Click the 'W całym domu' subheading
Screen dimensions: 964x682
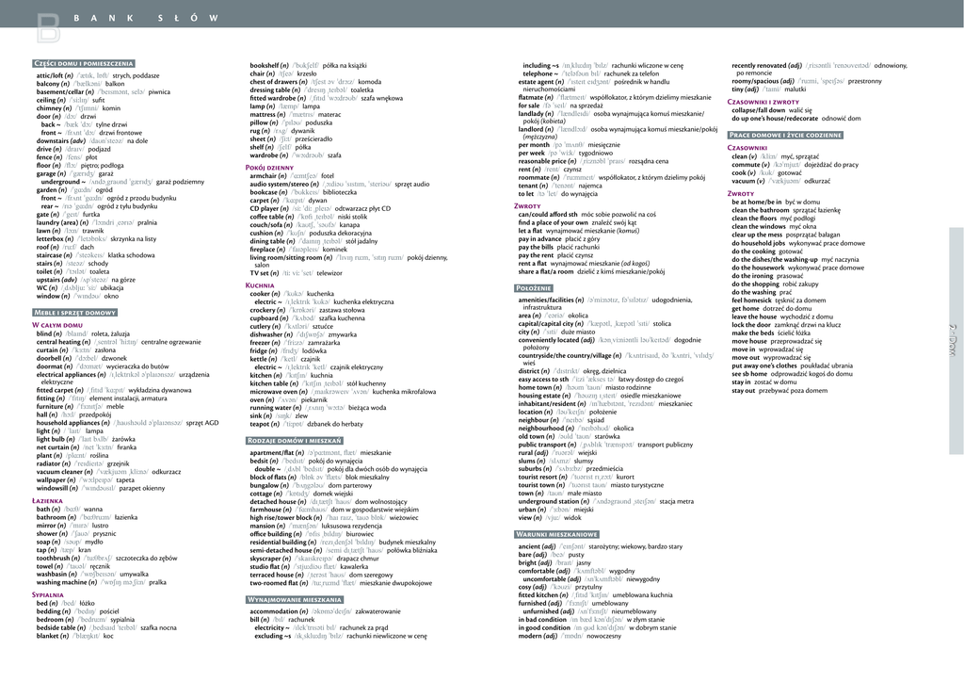(57, 324)
